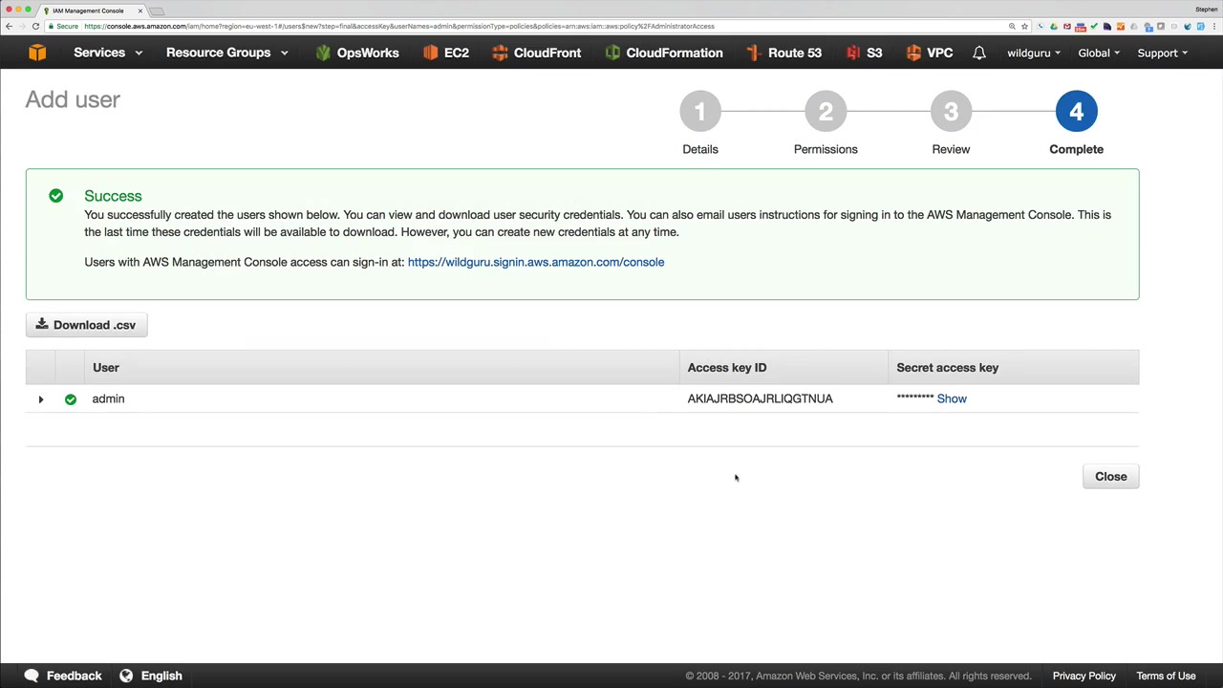Open the Terms of Use link
Screen dimensions: 1223x688
click(1166, 676)
